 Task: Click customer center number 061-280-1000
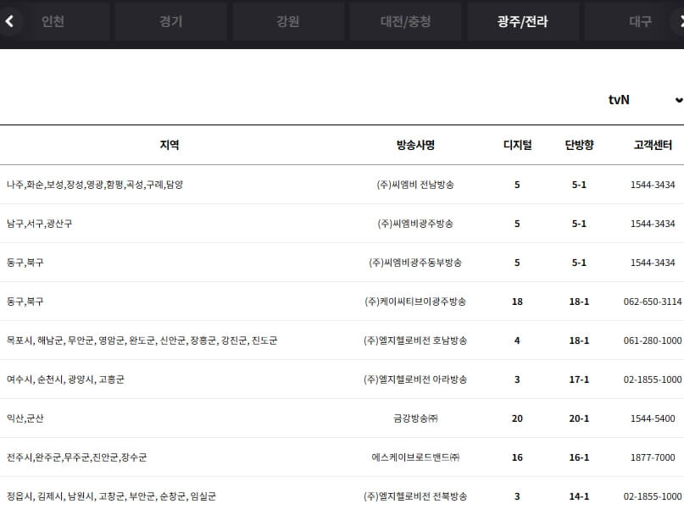[x=653, y=341]
